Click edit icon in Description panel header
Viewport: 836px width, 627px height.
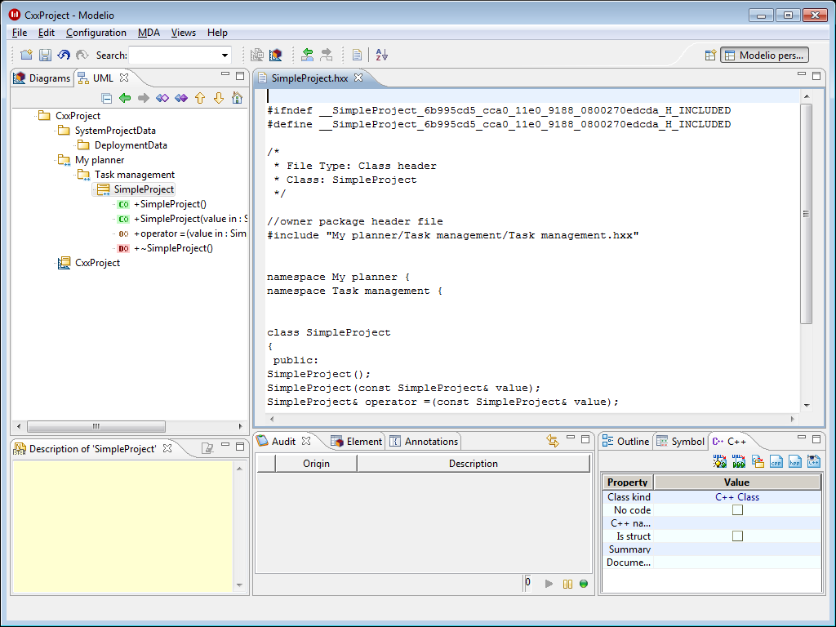coord(207,448)
